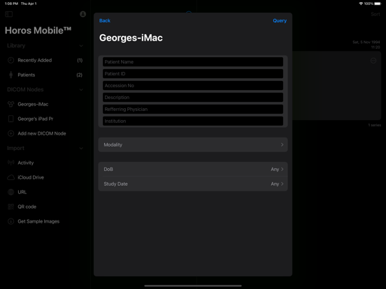Open the Study Date Any picker
Screen dimensions: 386x289
[193, 184]
